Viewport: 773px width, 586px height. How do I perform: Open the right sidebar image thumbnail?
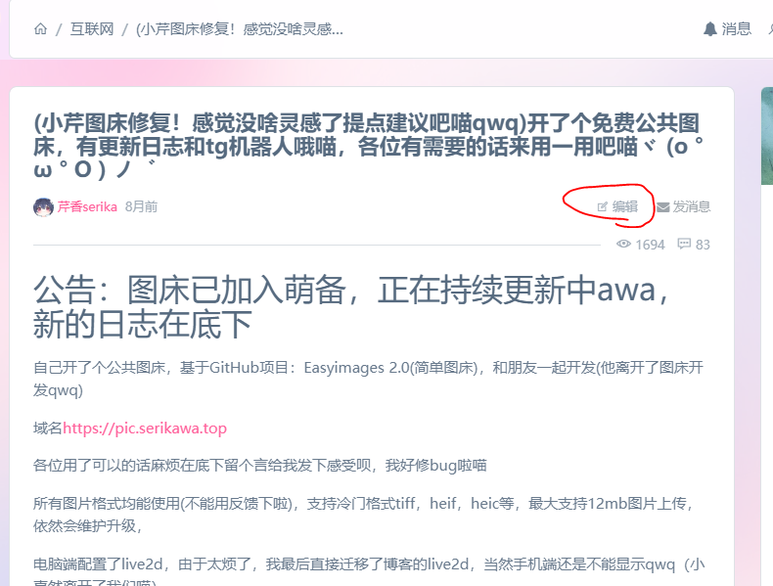click(x=767, y=136)
